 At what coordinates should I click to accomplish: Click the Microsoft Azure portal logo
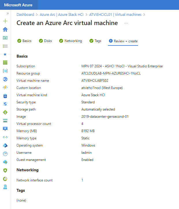click(x=18, y=5)
